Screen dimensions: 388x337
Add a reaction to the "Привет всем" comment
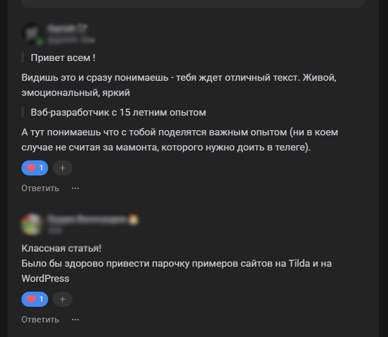pos(63,168)
